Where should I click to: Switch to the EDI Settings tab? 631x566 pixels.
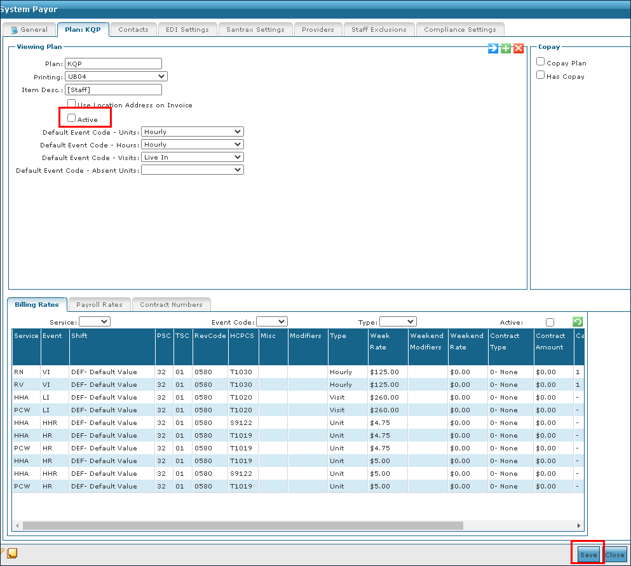187,29
